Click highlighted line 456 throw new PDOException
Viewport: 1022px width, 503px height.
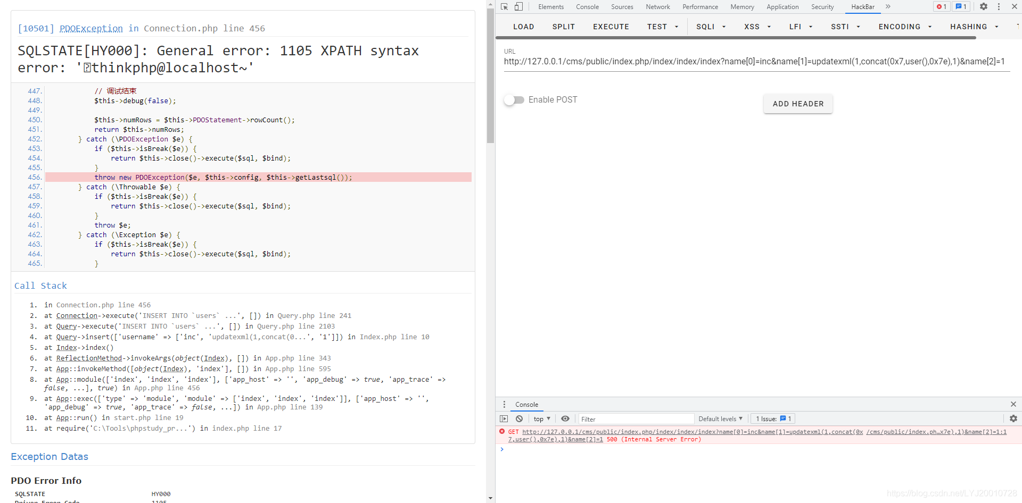258,178
